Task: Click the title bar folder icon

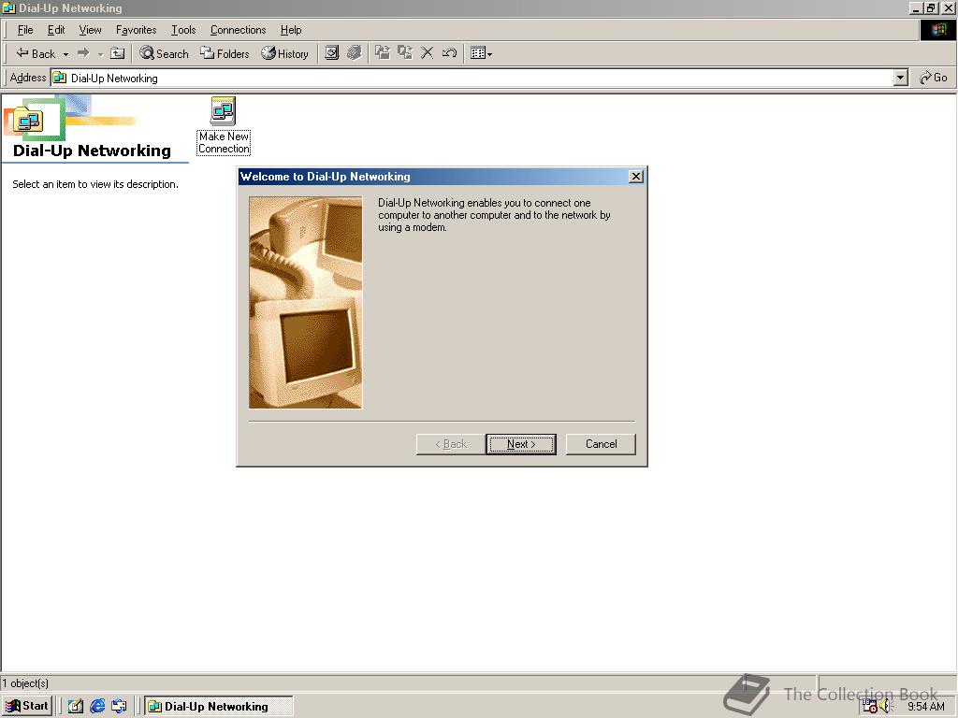Action: point(8,7)
